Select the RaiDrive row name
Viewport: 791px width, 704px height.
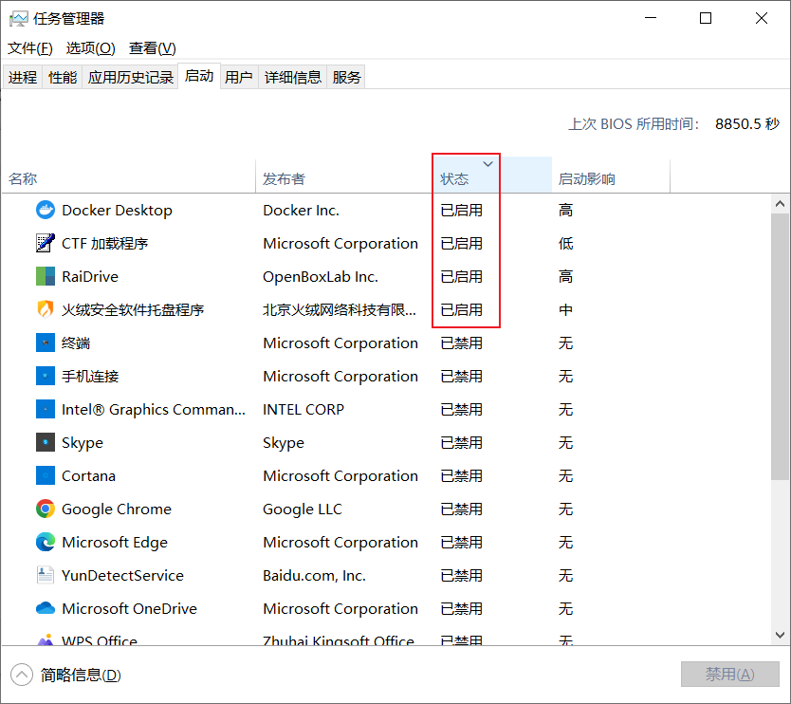point(90,276)
